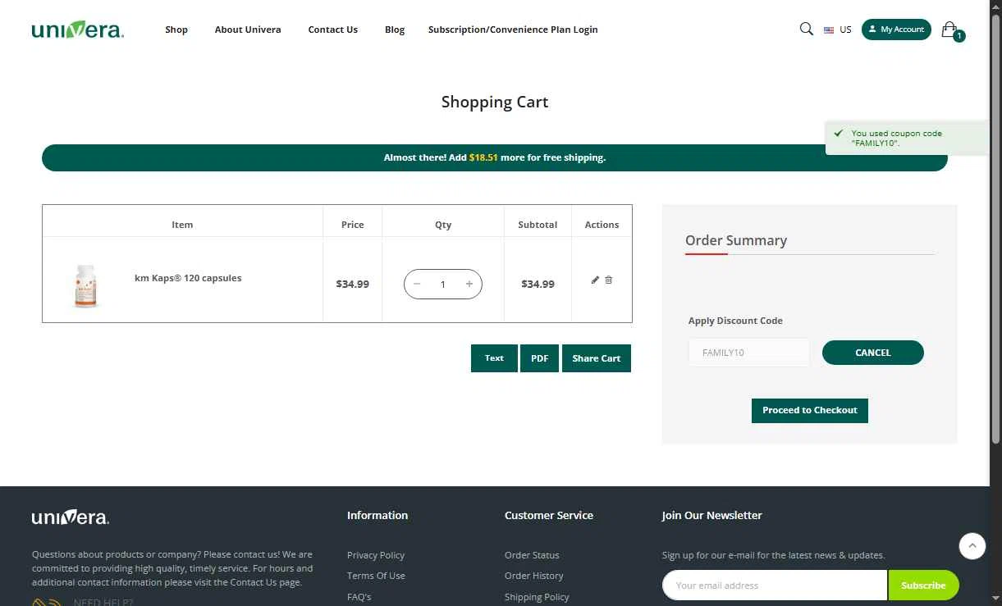
Task: Click the Shopping Cart page title
Action: tap(495, 102)
